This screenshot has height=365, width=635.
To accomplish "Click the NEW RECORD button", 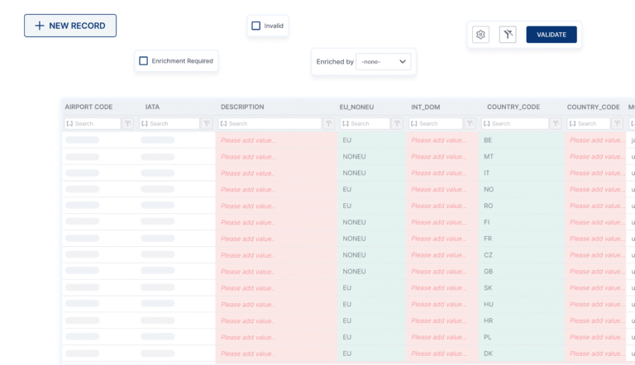I will point(70,26).
